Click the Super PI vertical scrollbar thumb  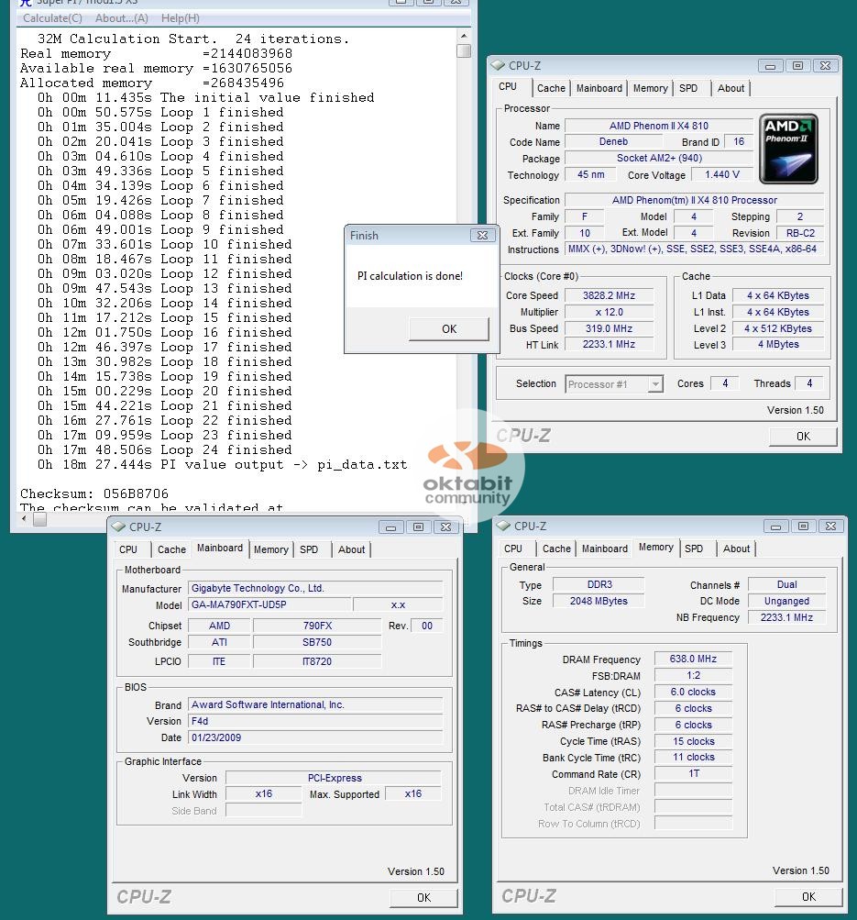coord(464,51)
